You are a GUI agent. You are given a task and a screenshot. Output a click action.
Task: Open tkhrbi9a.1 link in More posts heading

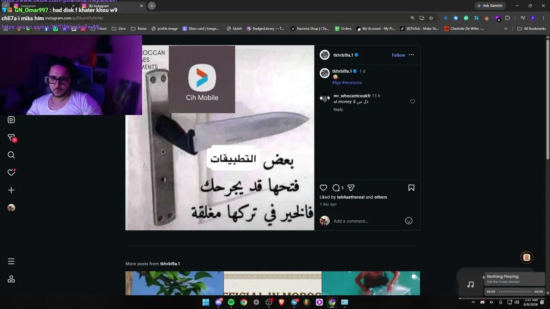tap(170, 264)
